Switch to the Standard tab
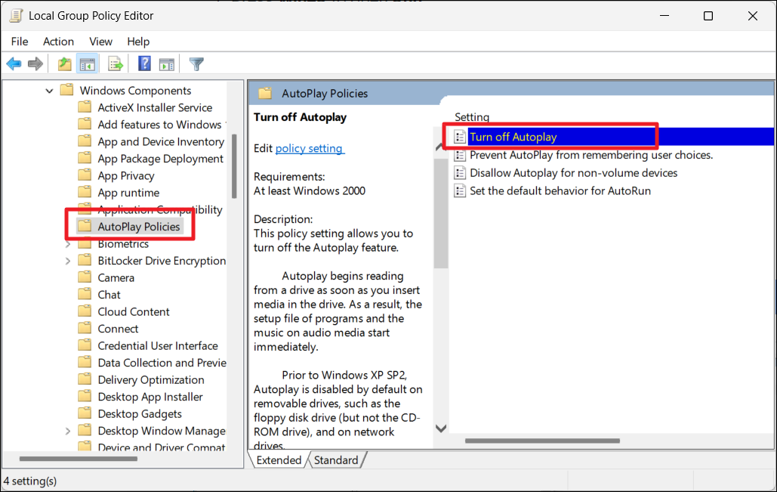The height and width of the screenshot is (492, 777). click(x=336, y=460)
